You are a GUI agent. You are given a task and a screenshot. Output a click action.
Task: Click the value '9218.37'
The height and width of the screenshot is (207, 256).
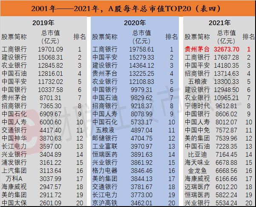pos(141,106)
